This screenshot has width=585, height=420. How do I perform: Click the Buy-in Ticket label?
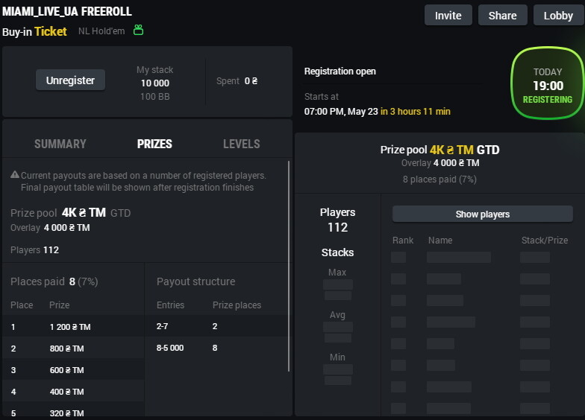pyautogui.click(x=34, y=31)
